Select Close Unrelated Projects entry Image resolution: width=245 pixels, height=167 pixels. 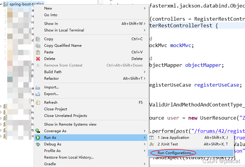[91, 116]
